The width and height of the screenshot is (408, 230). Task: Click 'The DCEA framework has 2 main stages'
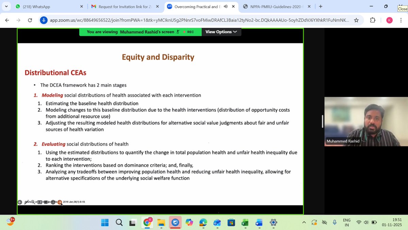click(x=83, y=85)
